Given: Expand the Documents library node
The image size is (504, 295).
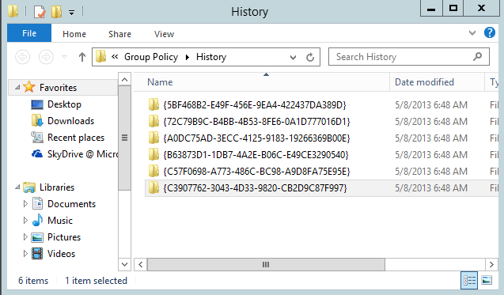Looking at the screenshot, I should point(25,204).
